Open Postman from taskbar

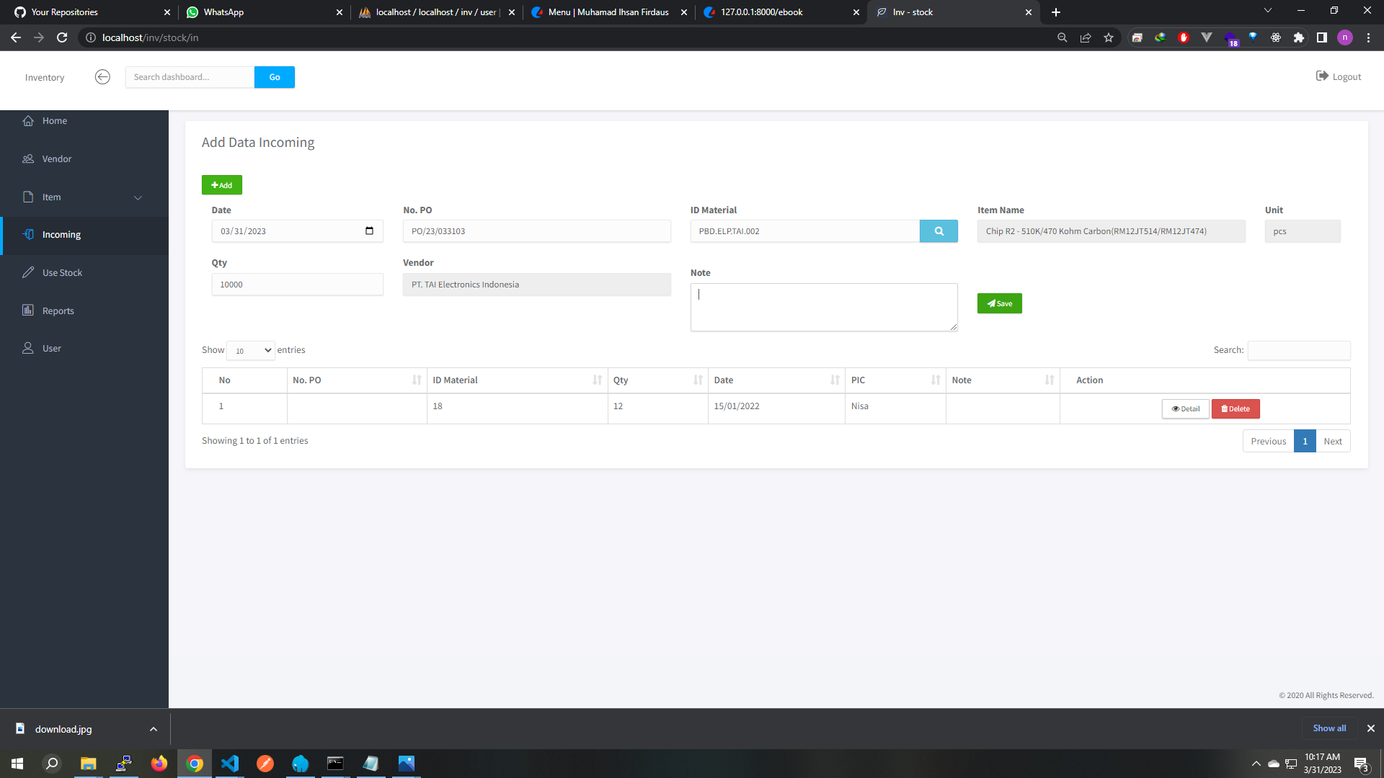(x=265, y=764)
